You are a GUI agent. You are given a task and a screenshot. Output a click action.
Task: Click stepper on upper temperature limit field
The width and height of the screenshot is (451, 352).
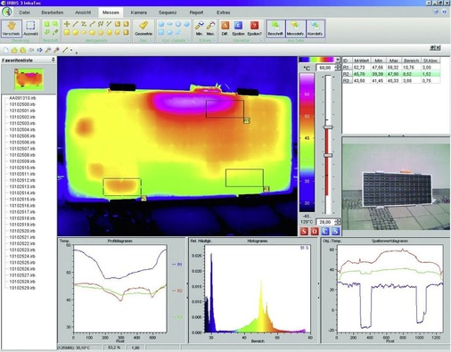point(338,68)
